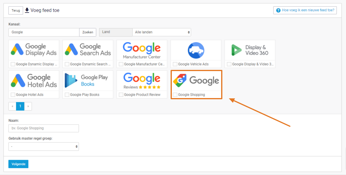Check the Google Play Books checkbox
This screenshot has width=346, height=175.
(x=67, y=95)
